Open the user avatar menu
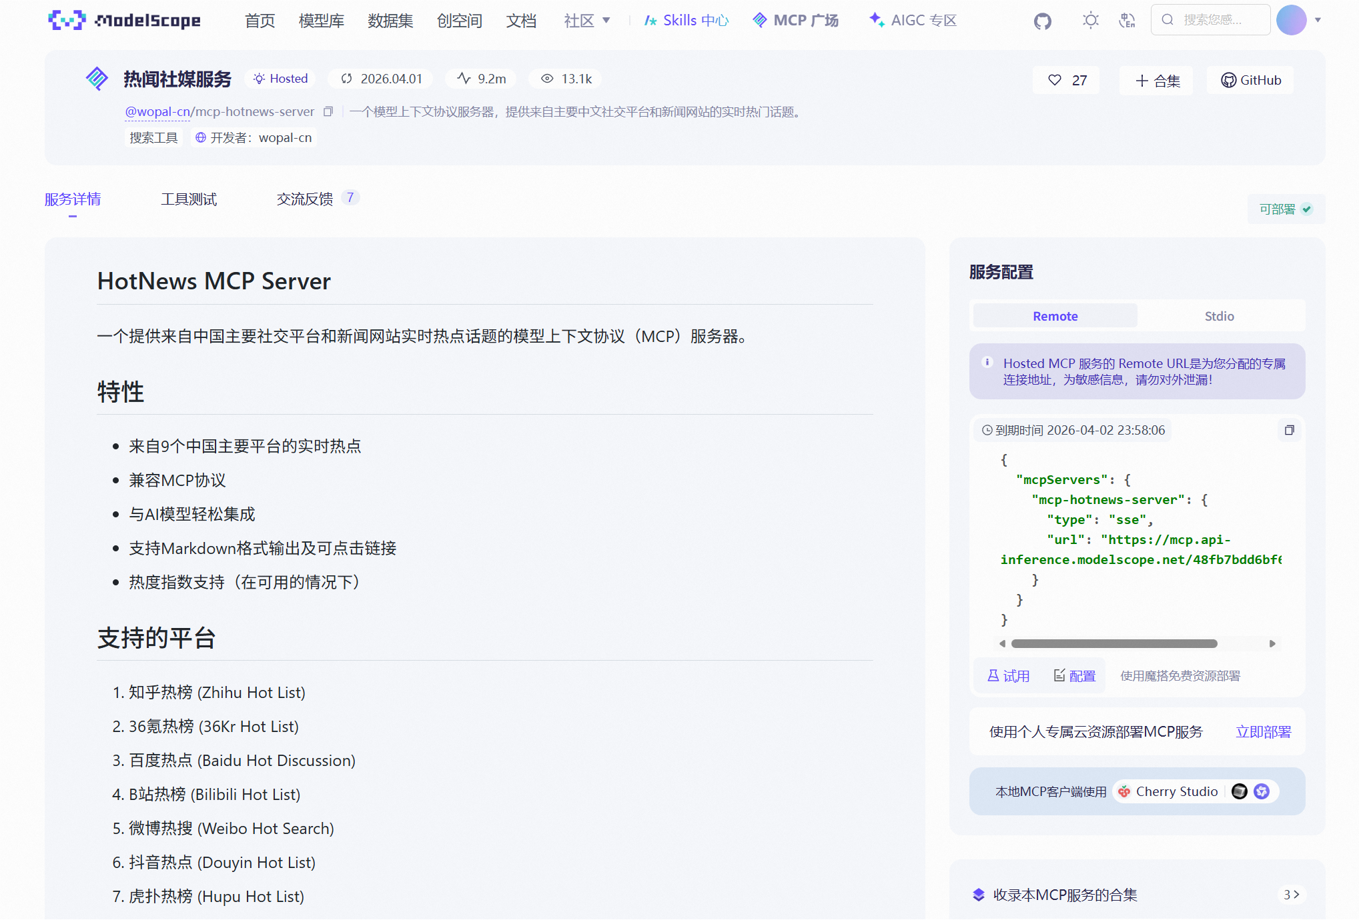 click(1291, 20)
